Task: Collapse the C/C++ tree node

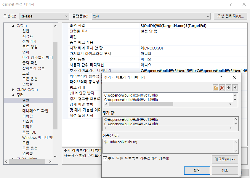Action: [13, 26]
